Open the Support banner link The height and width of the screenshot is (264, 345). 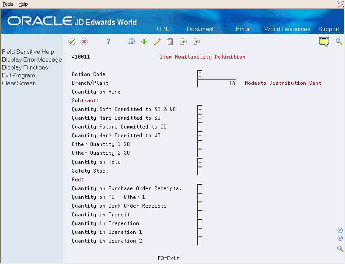(328, 29)
